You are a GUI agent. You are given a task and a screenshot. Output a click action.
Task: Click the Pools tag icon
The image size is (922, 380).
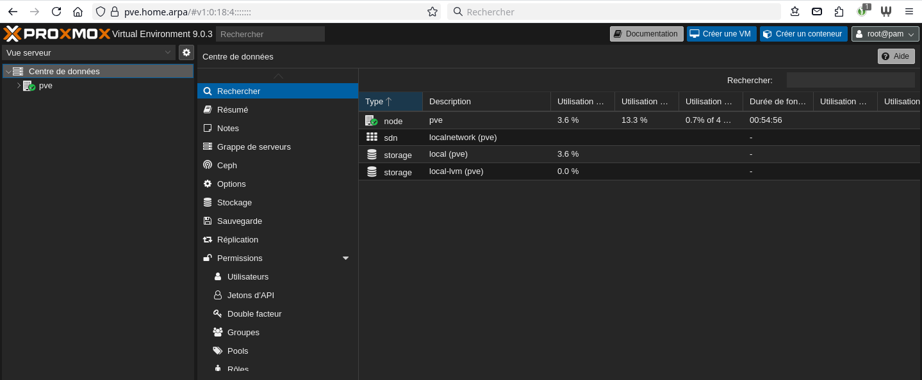pyautogui.click(x=218, y=351)
